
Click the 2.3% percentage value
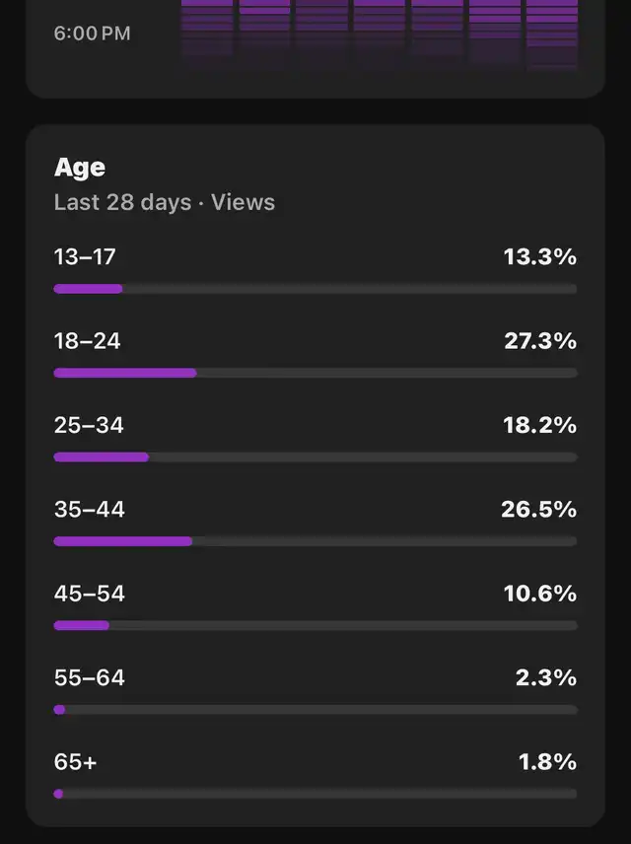click(x=546, y=678)
